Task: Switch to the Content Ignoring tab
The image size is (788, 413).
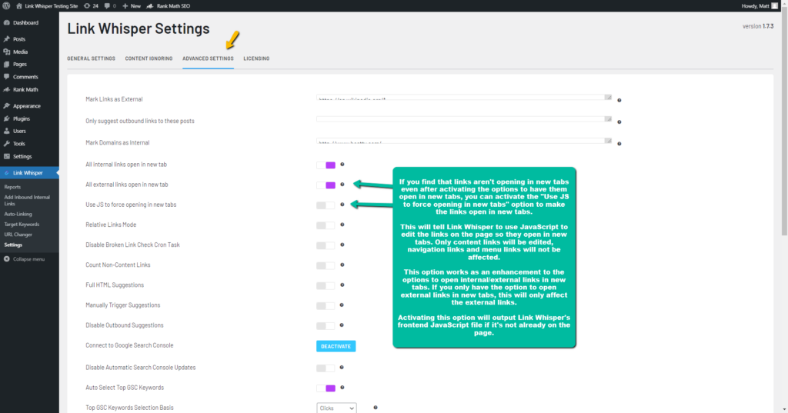Action: (x=149, y=58)
